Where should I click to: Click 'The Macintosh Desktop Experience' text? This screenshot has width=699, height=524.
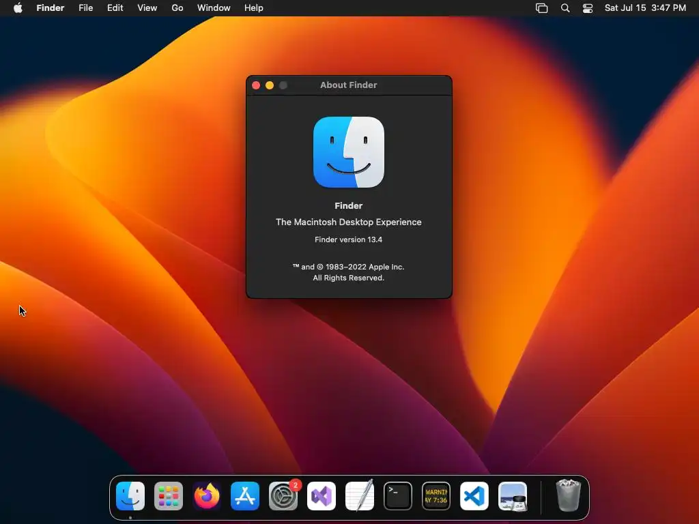point(349,222)
